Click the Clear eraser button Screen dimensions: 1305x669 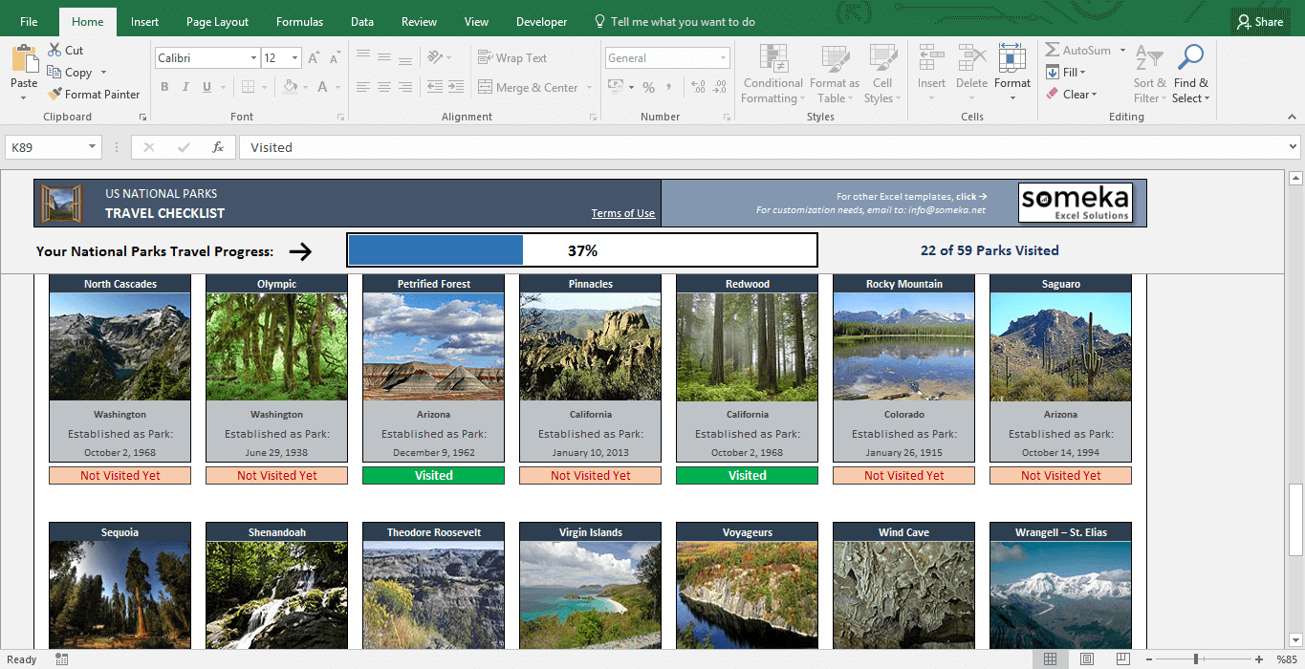[1071, 95]
